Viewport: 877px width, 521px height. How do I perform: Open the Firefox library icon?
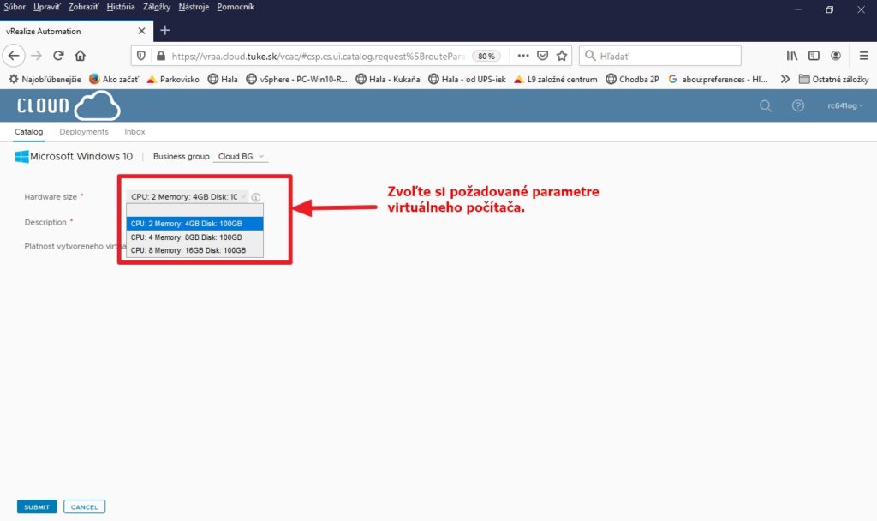792,56
